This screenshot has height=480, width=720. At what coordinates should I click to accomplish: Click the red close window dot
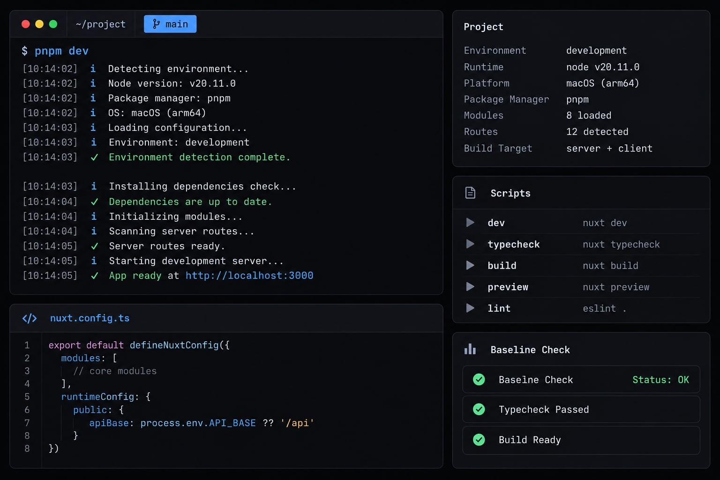[x=26, y=24]
